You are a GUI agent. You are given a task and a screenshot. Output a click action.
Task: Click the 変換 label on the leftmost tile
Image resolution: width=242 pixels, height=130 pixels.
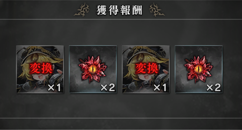(41, 68)
